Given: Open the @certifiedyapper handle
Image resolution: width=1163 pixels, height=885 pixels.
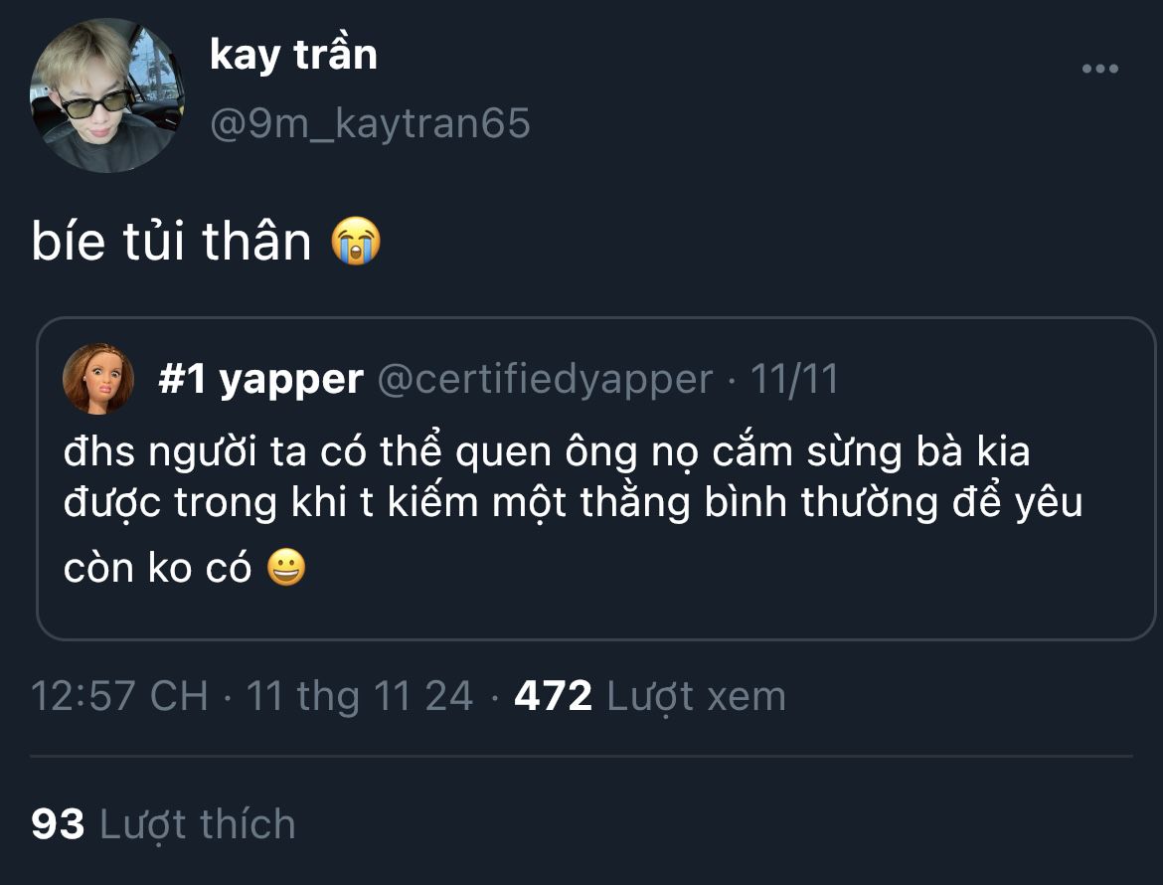Looking at the screenshot, I should tap(545, 379).
